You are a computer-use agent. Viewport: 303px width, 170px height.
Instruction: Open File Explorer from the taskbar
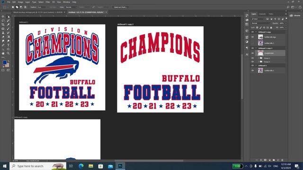(x=91, y=166)
